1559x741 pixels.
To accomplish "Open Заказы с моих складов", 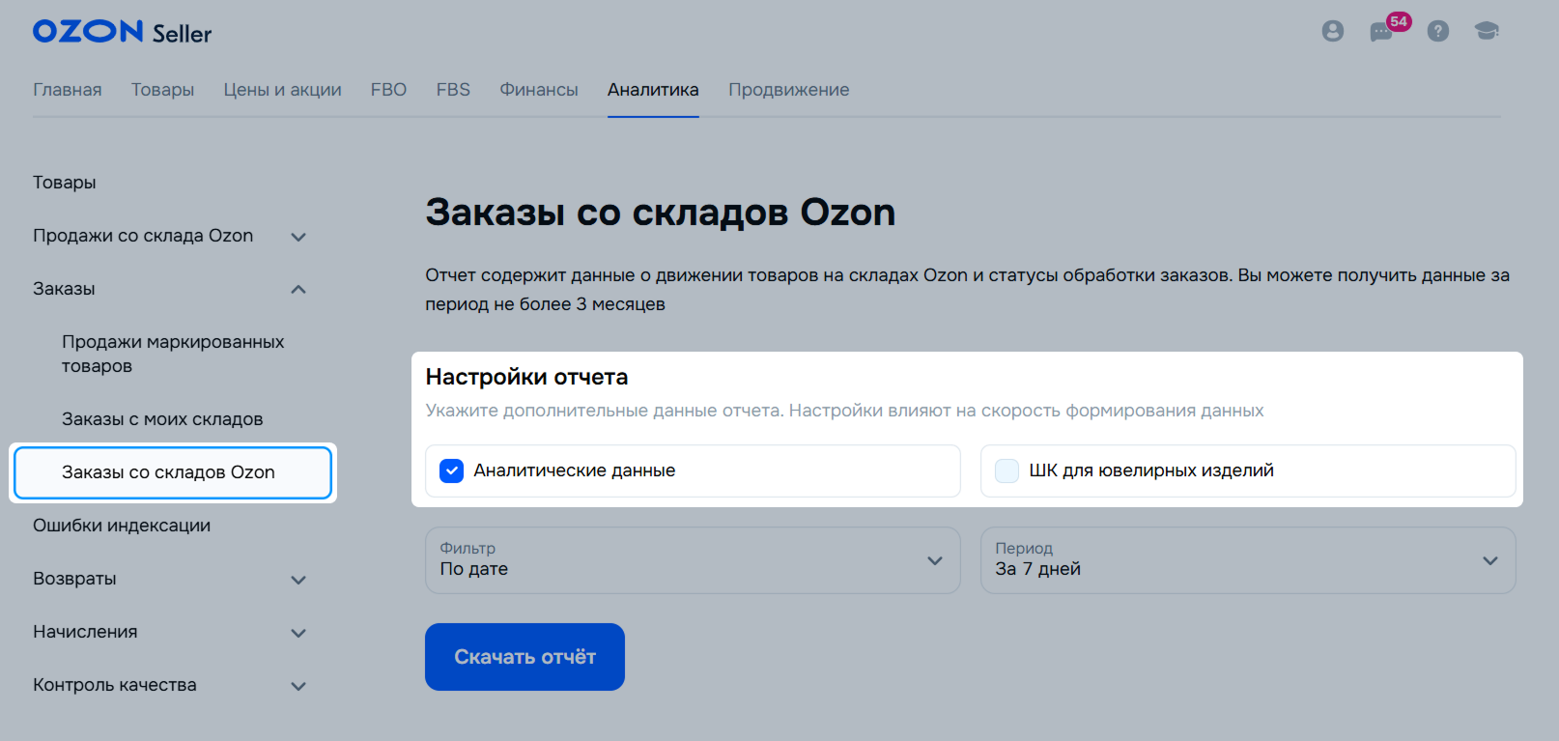I will click(x=162, y=419).
